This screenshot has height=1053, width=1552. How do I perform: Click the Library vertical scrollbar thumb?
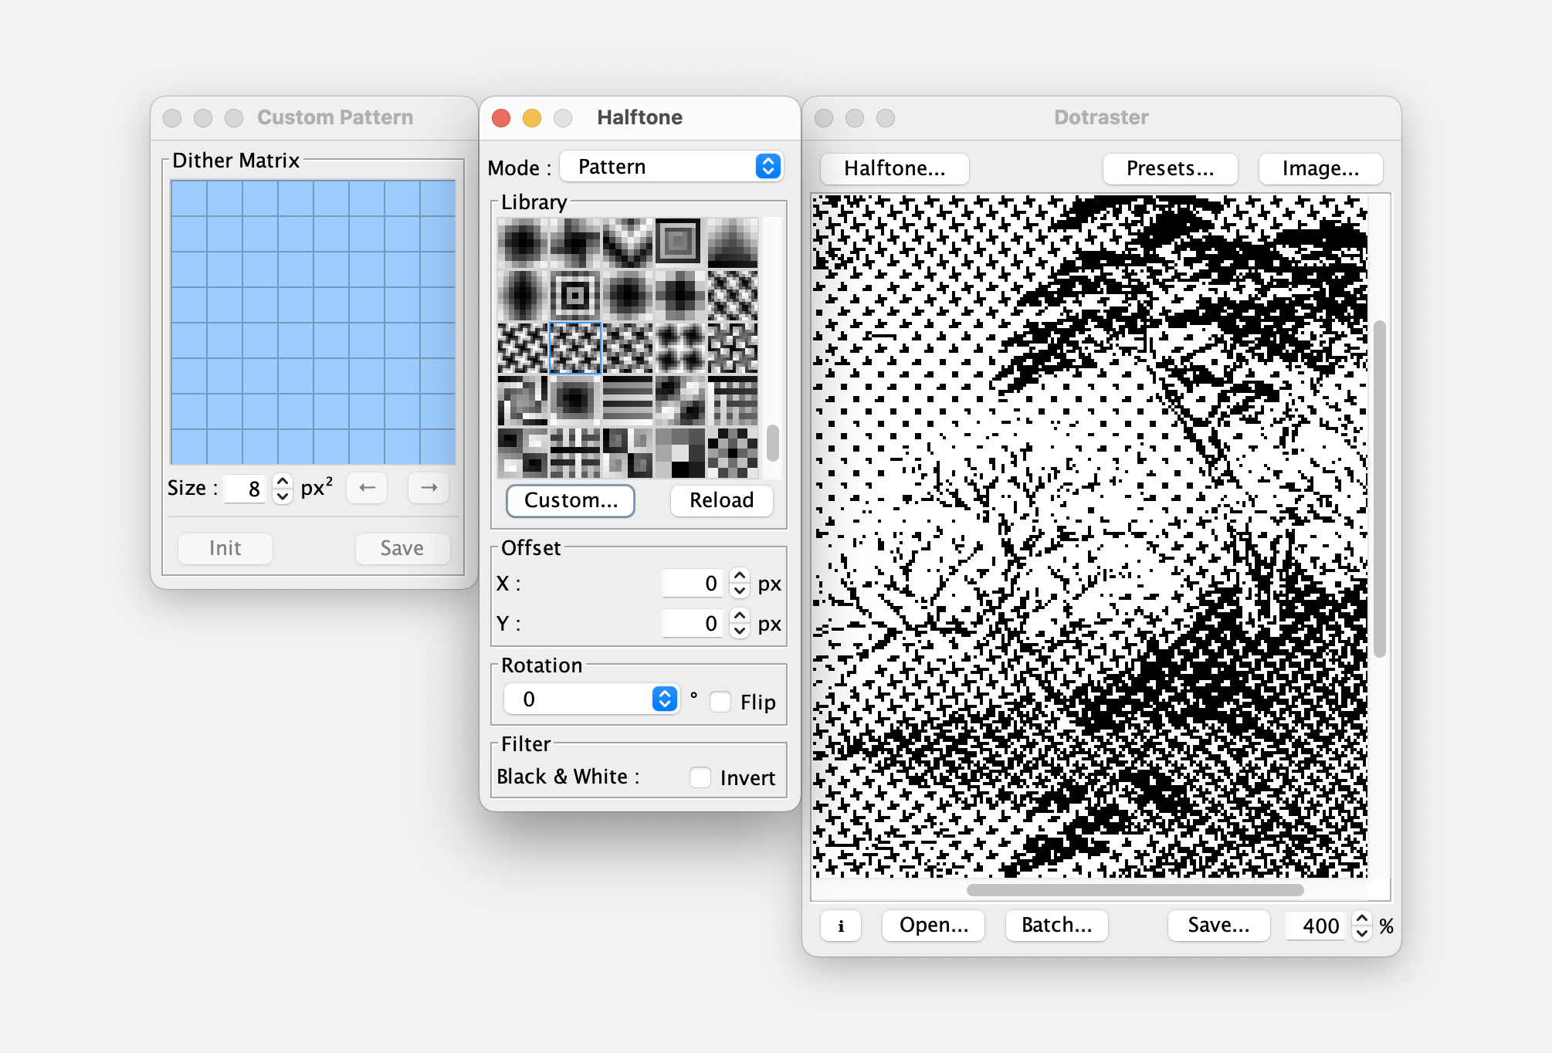pyautogui.click(x=773, y=442)
